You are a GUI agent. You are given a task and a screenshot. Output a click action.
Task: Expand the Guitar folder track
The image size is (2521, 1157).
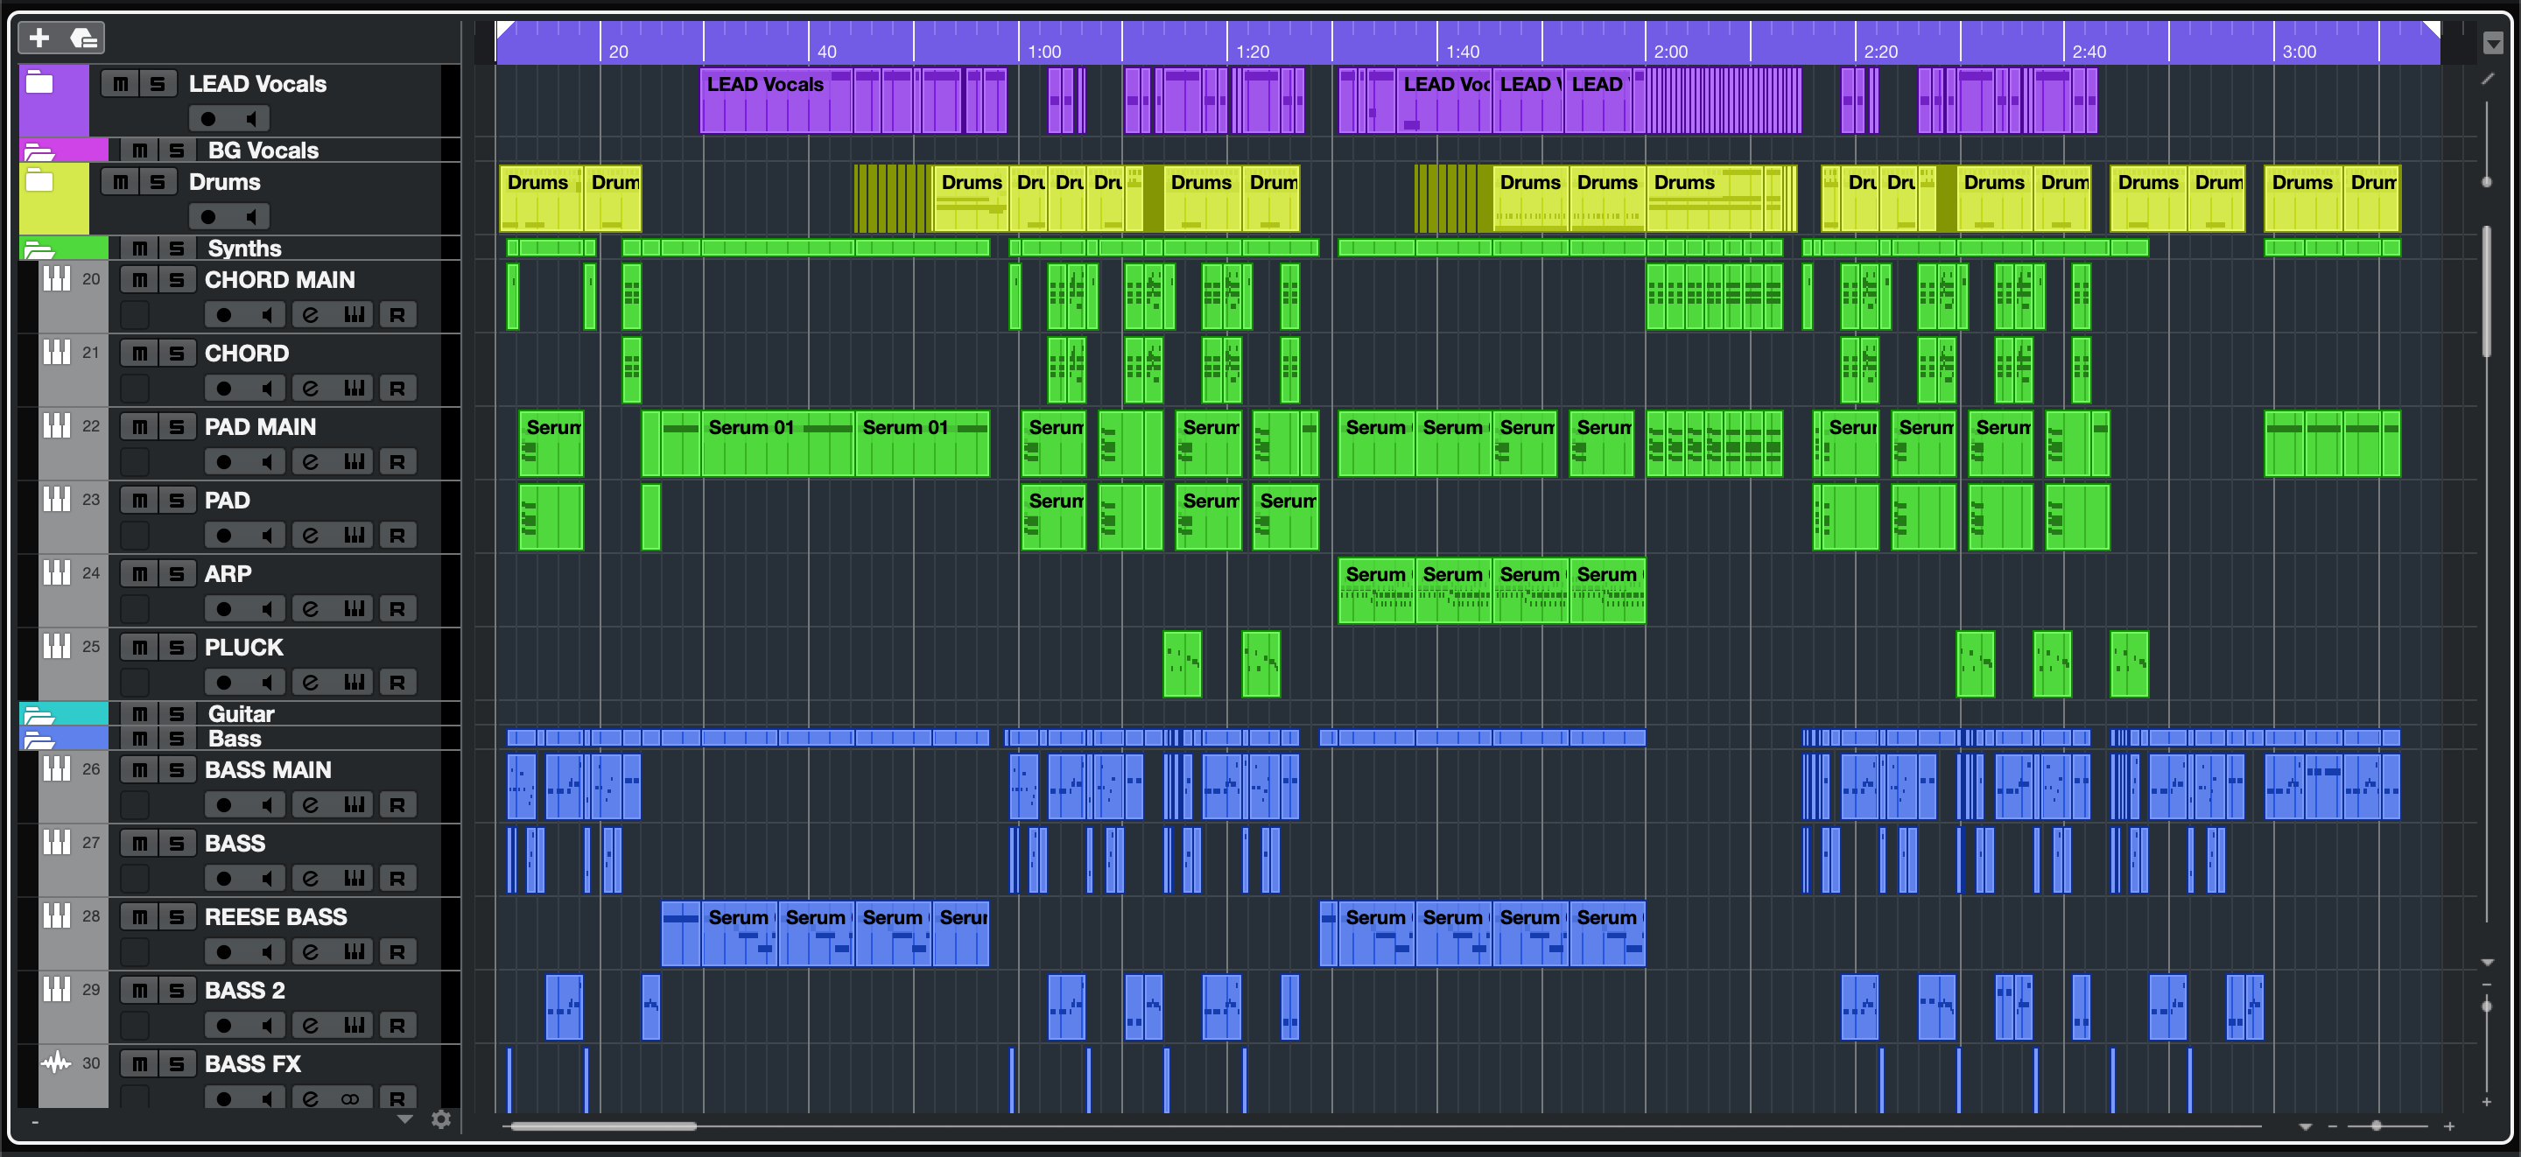pos(39,714)
